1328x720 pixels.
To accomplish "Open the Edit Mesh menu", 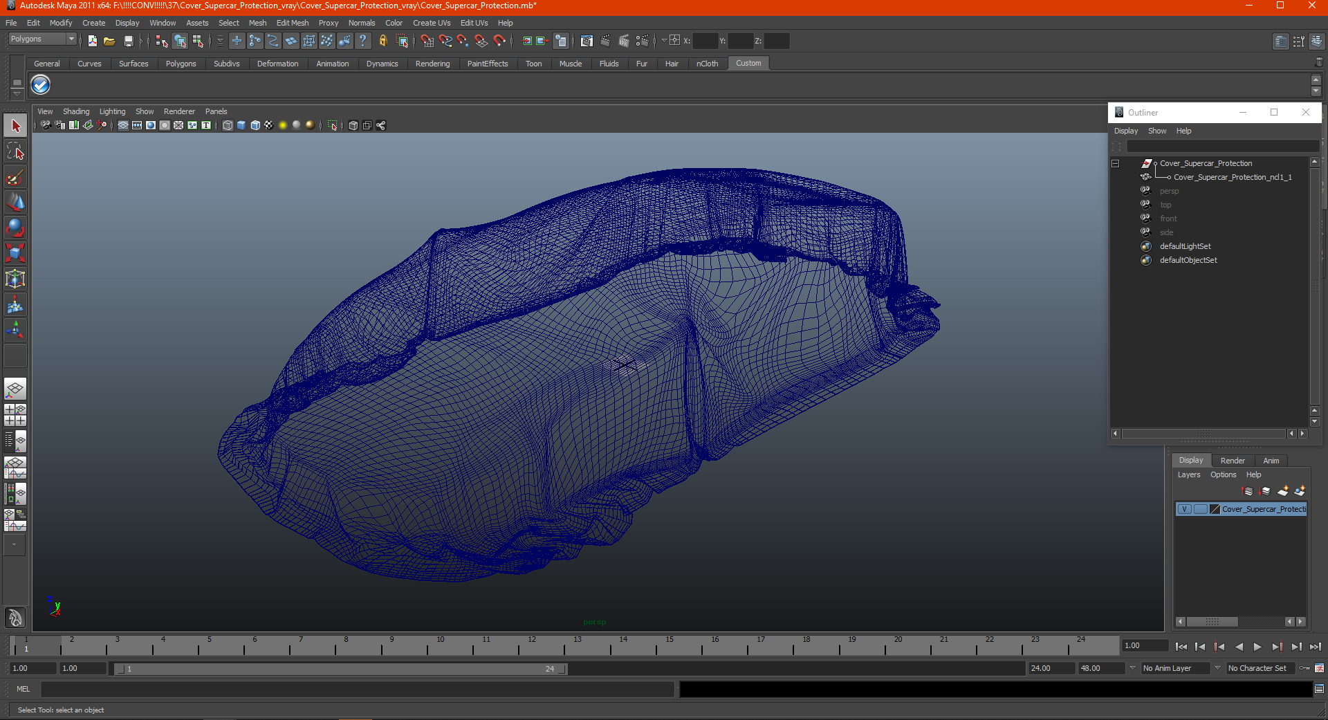I will coord(293,23).
